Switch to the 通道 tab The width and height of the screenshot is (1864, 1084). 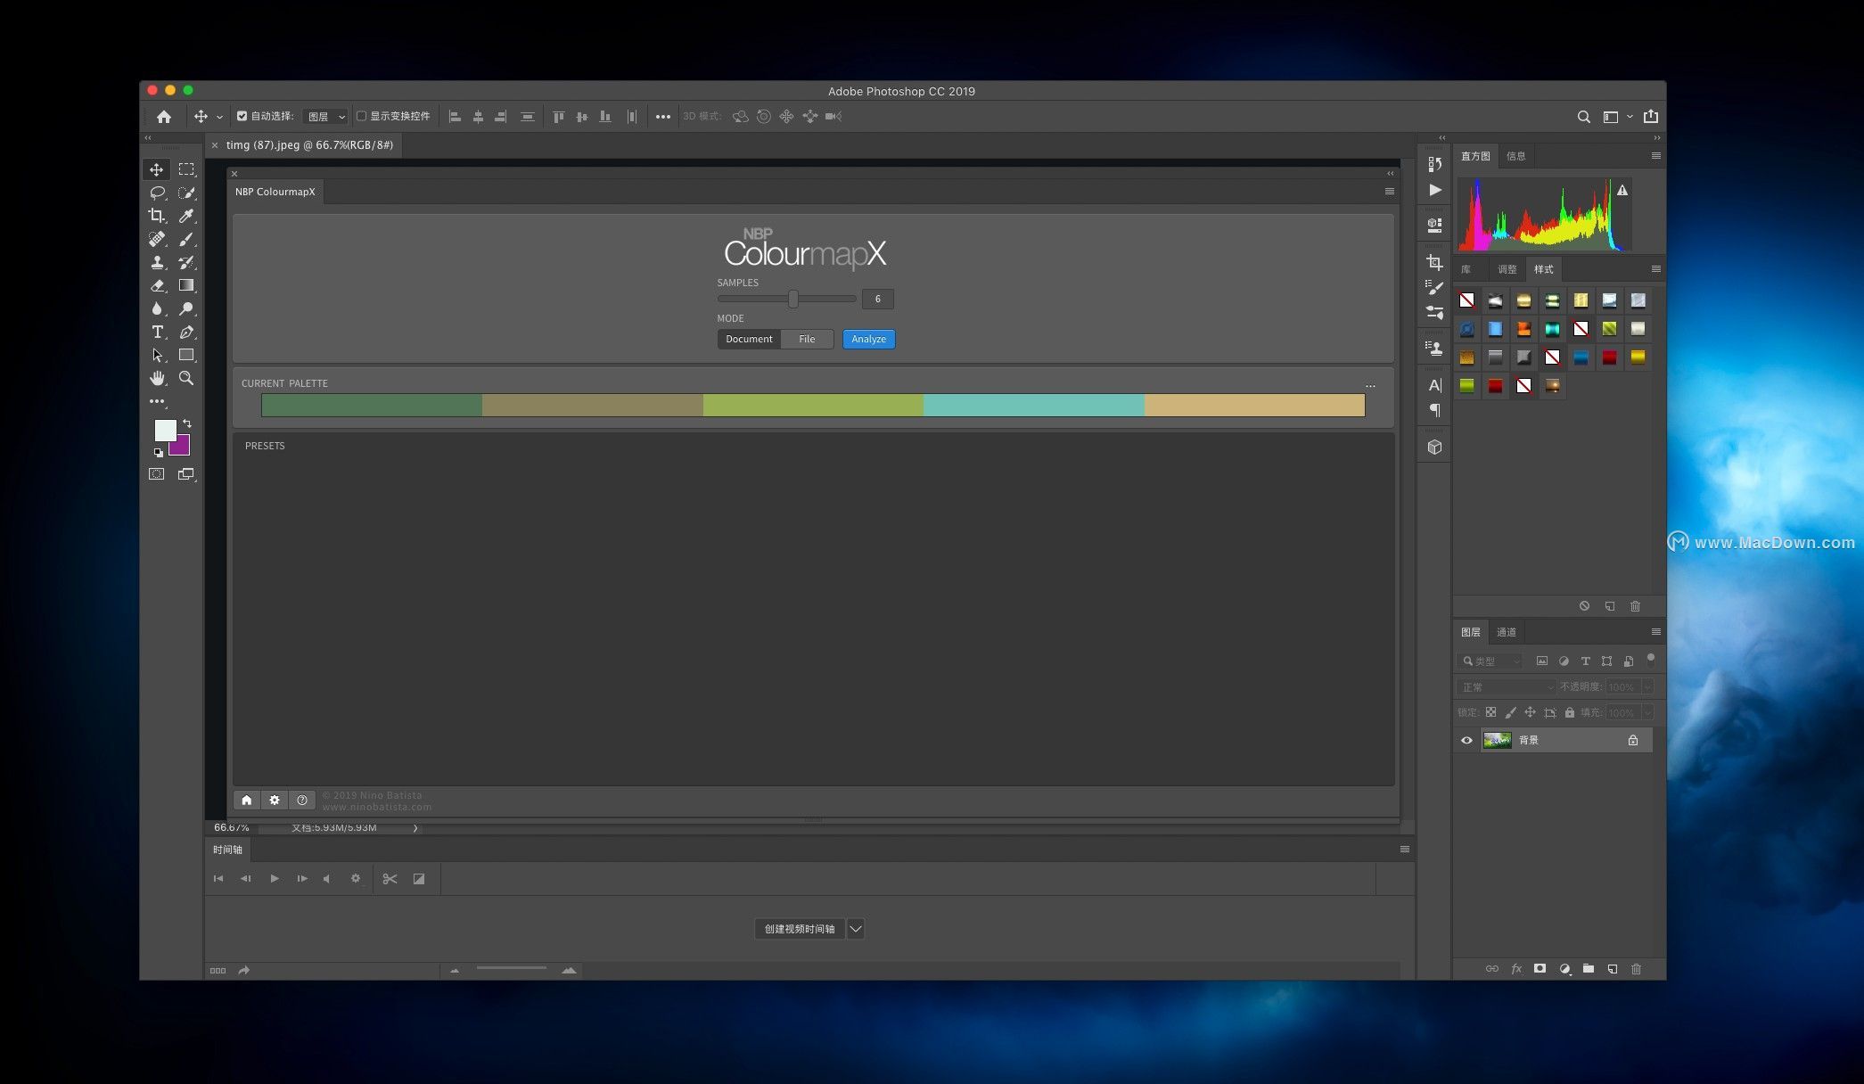pos(1506,632)
